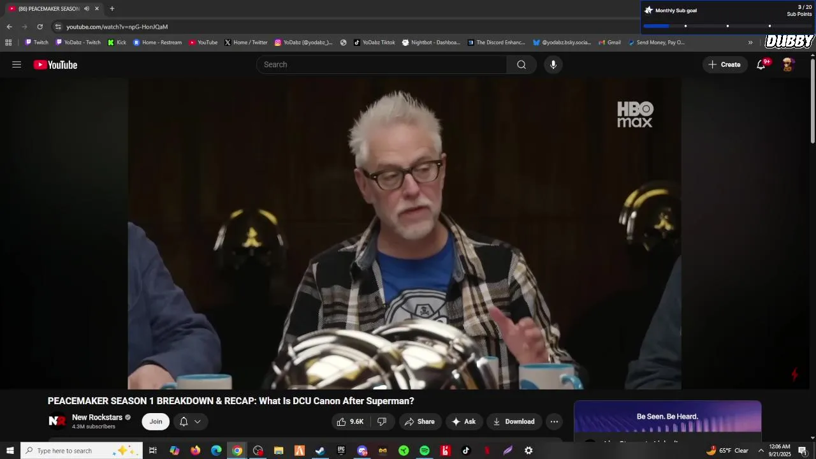Click the YouTube search input field
This screenshot has height=459, width=816.
pyautogui.click(x=382, y=64)
